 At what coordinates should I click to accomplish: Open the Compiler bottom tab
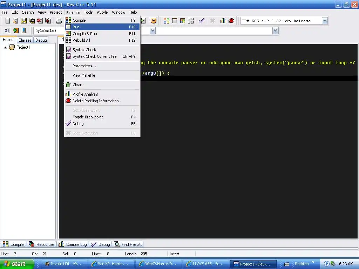coord(14,244)
